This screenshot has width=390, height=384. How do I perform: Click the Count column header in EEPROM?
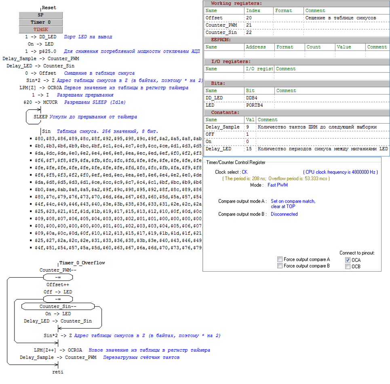pos(320,47)
